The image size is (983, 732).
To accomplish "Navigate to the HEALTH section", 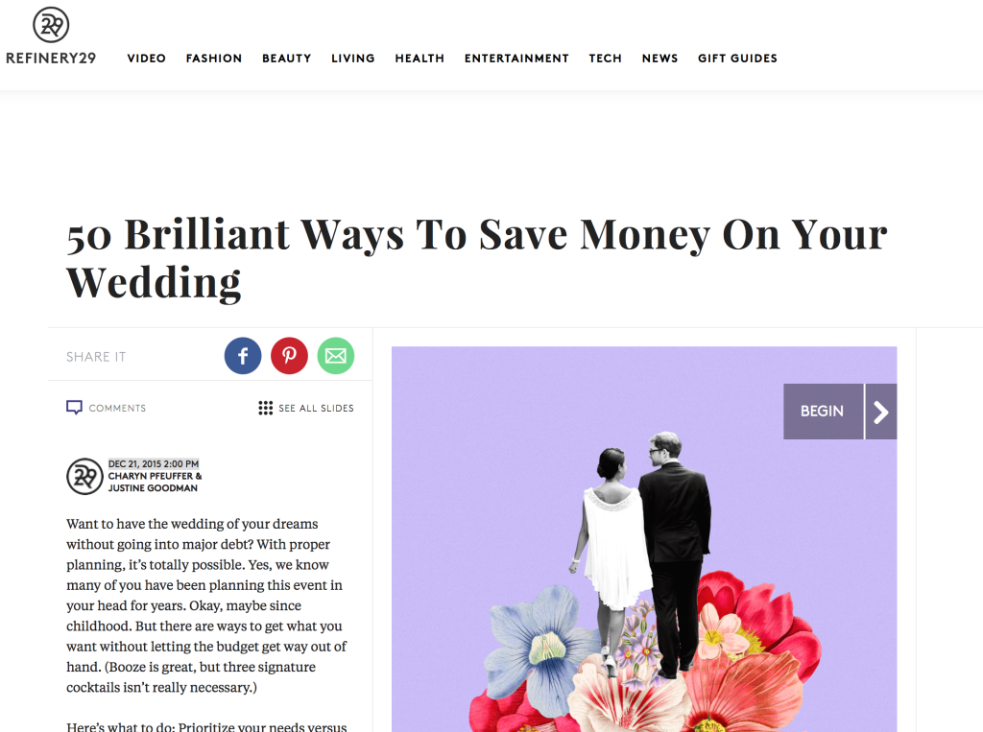I will tap(420, 59).
